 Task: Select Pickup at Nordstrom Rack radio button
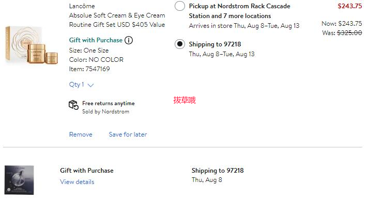tap(179, 6)
